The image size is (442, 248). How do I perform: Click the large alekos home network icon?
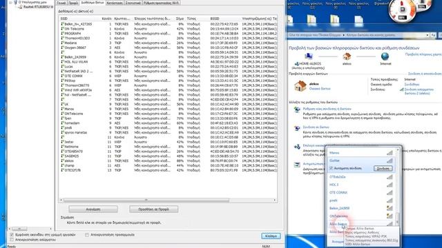[x=300, y=86]
